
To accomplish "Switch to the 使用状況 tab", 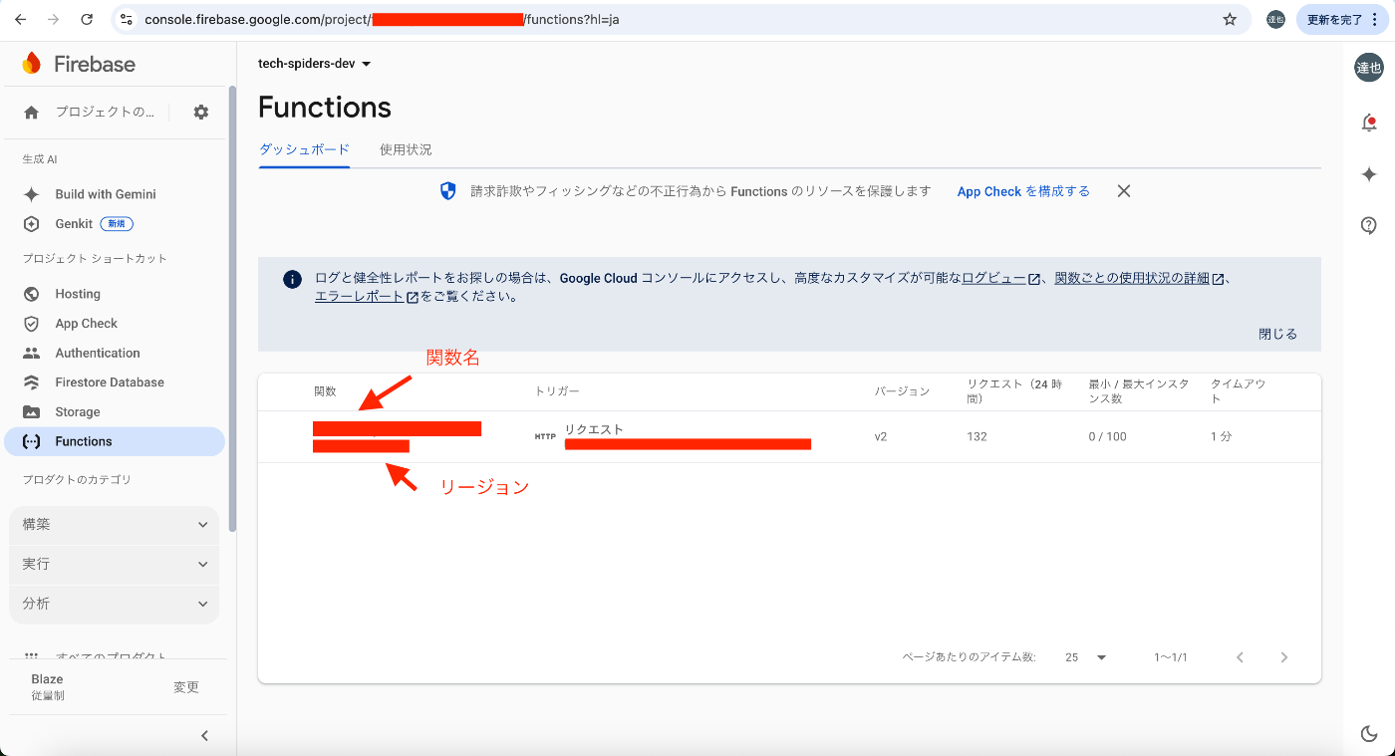I will pyautogui.click(x=406, y=149).
